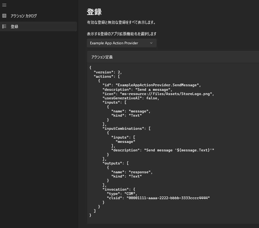The height and width of the screenshot is (228, 259).
Task: Click the "inputCombinations" key line
Action: pos(126,128)
